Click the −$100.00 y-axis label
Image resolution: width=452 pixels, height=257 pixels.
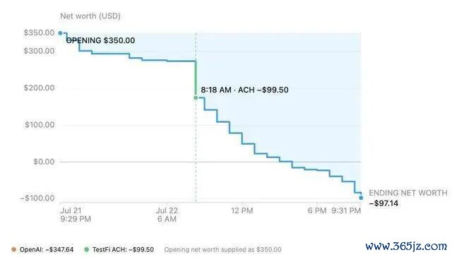(x=37, y=198)
